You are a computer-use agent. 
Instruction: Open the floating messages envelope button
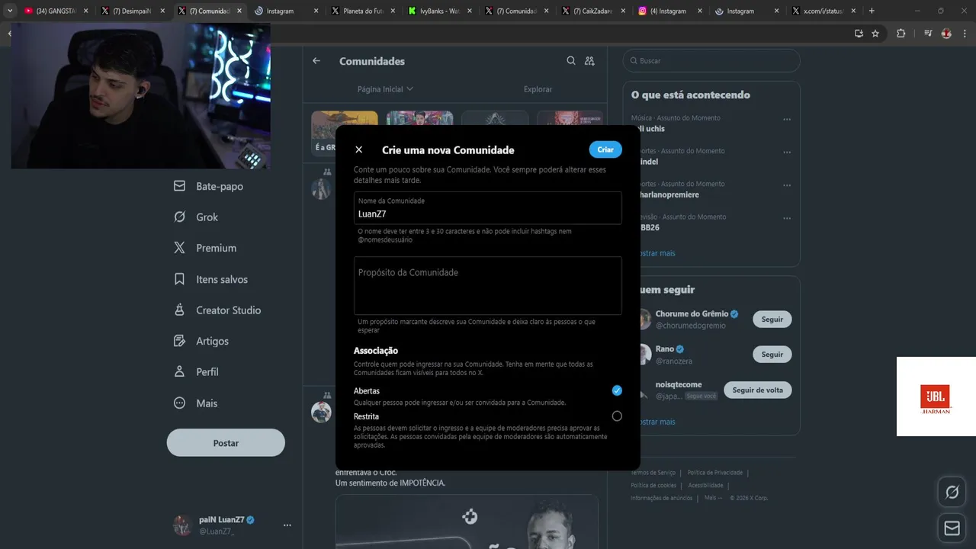tap(952, 528)
